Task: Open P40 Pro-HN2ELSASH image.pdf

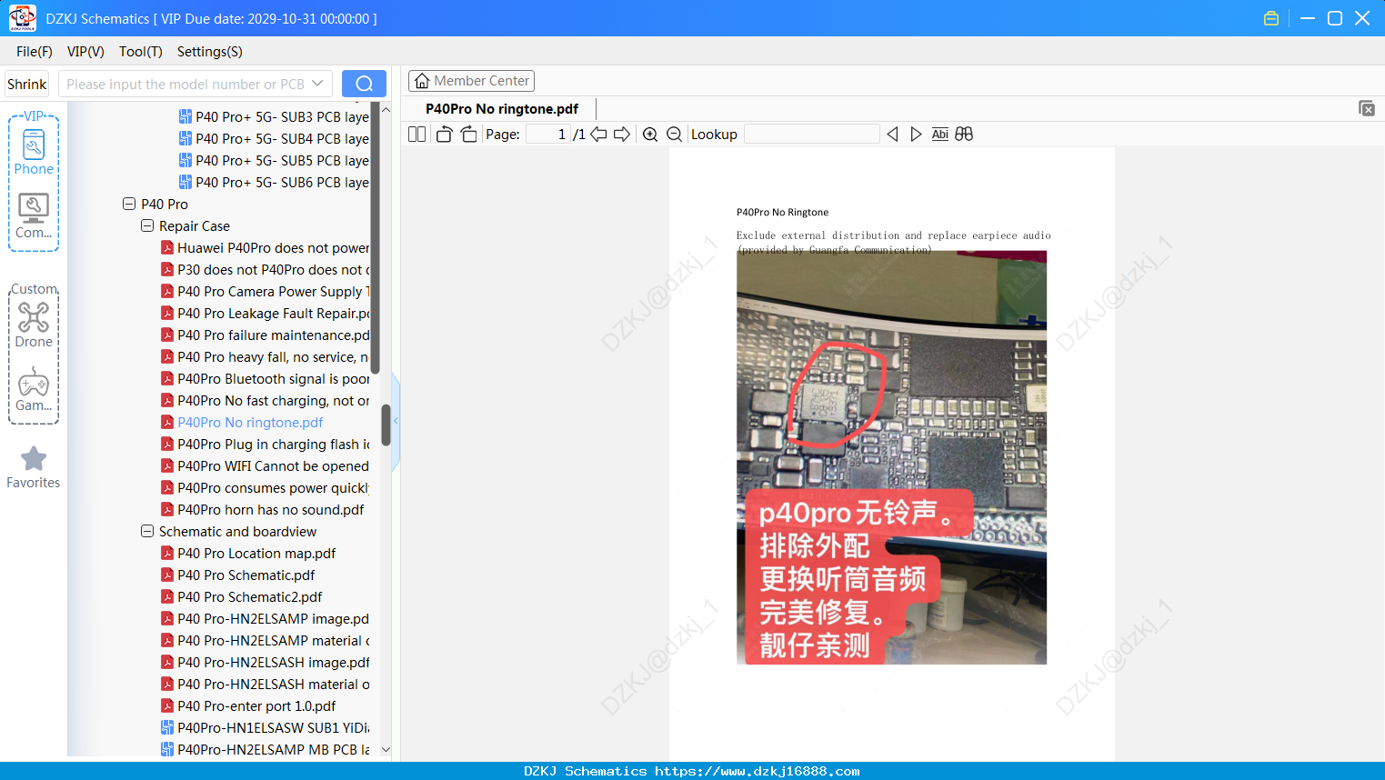Action: [x=273, y=662]
